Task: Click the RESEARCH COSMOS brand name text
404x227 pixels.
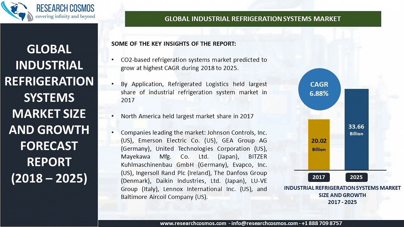Action: point(66,8)
